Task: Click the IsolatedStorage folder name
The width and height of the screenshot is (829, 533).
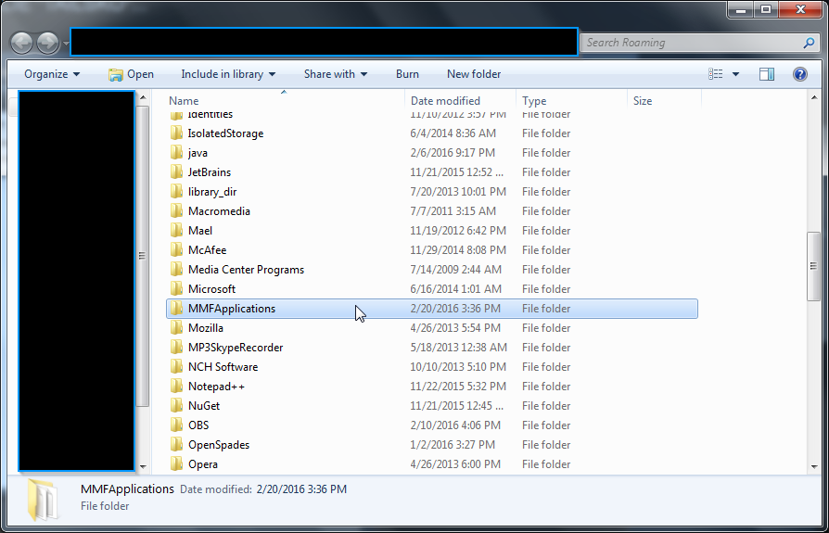Action: coord(225,133)
